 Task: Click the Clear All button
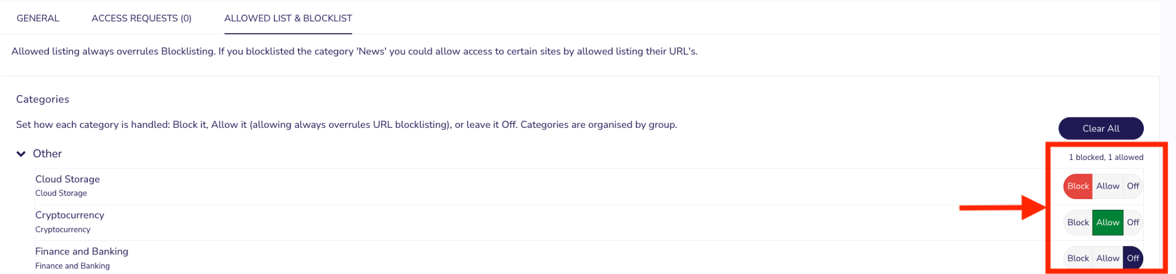point(1101,128)
